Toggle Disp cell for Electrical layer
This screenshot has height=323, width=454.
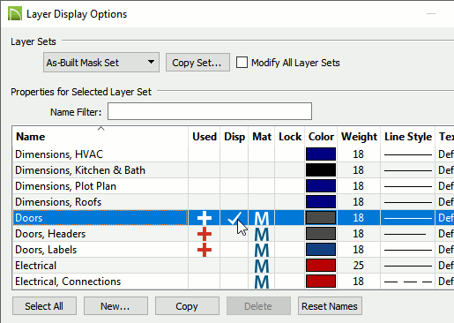pyautogui.click(x=234, y=266)
